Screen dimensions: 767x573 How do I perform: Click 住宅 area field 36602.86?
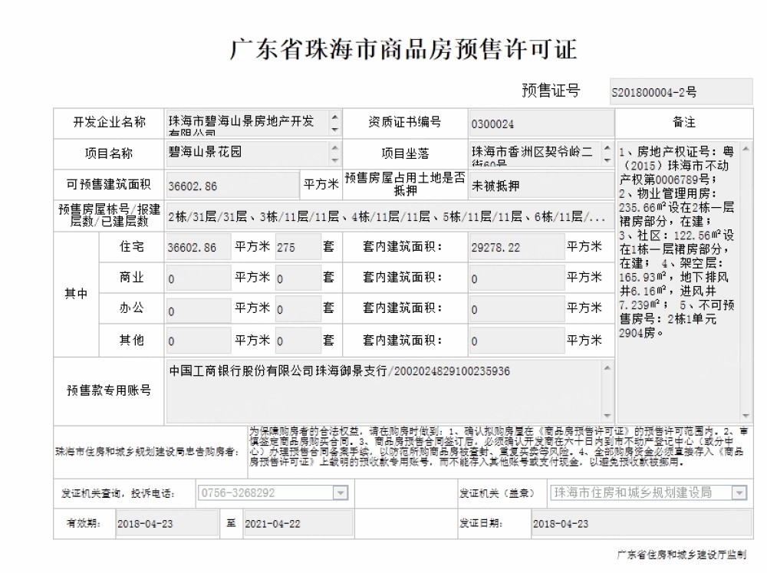198,247
